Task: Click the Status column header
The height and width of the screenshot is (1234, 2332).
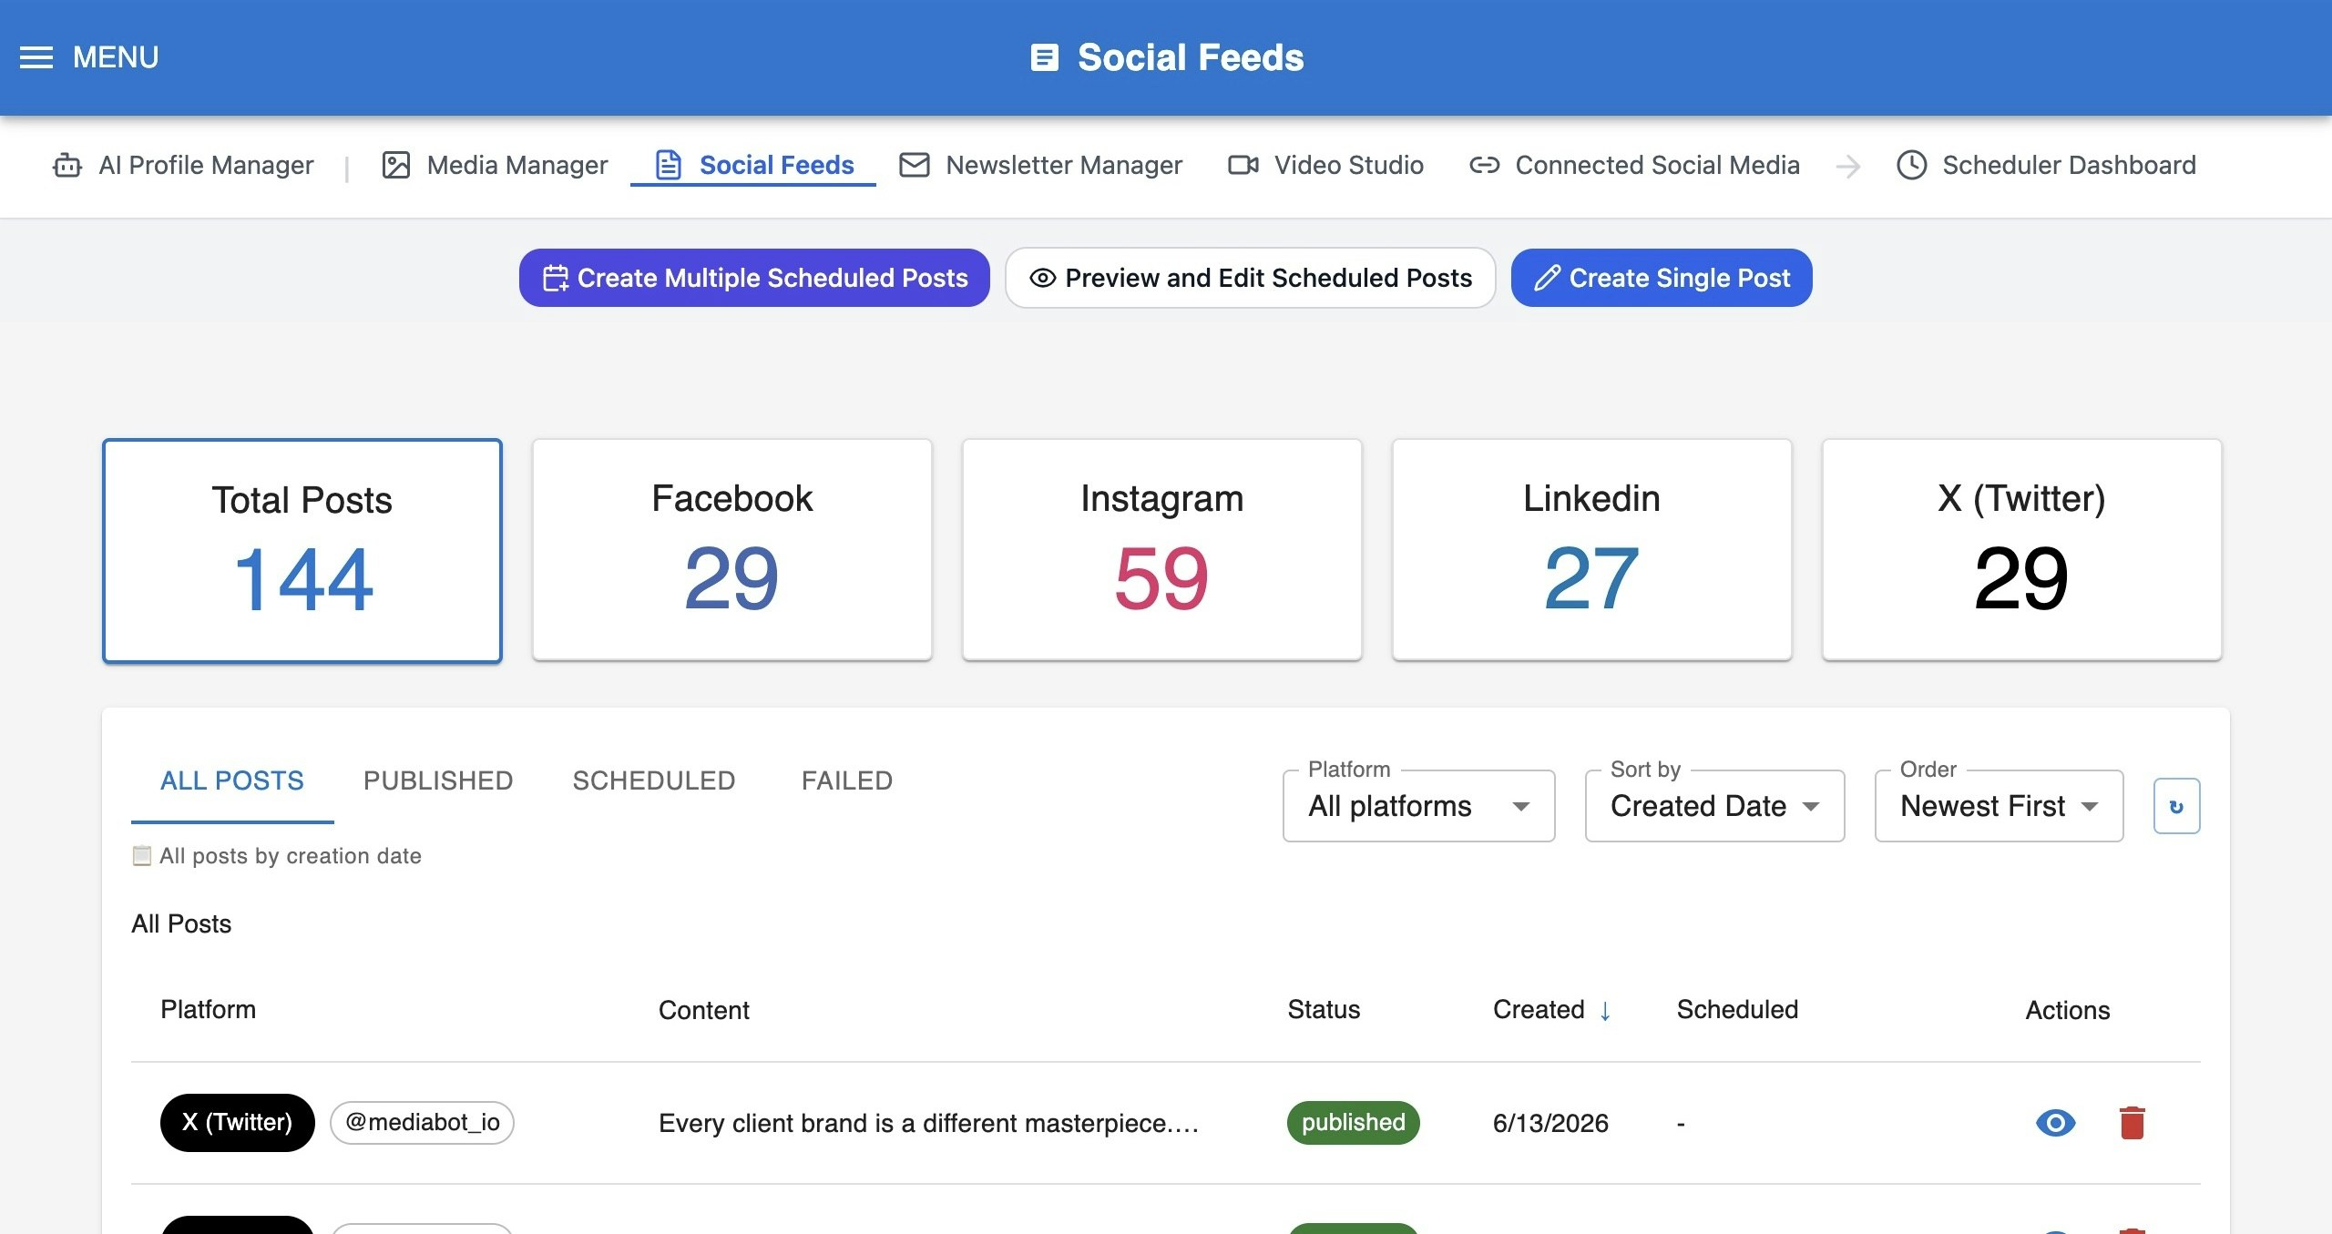Action: tap(1324, 1010)
